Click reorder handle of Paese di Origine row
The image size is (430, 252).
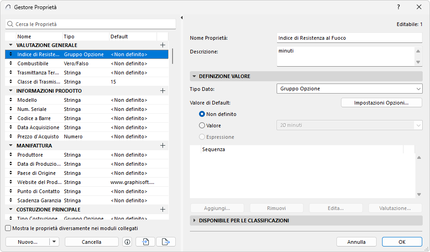[x=10, y=173]
